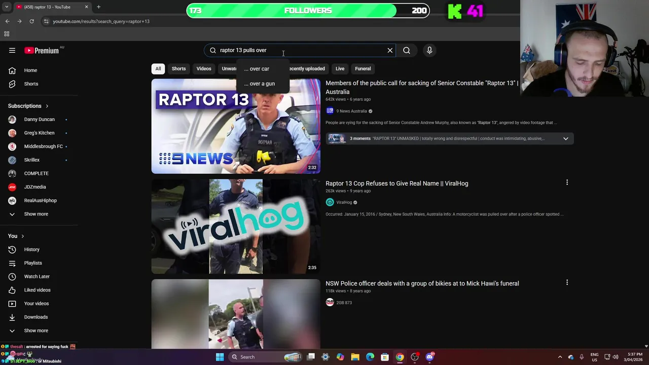
Task: Close the YouTube browser tab
Action: [86, 7]
